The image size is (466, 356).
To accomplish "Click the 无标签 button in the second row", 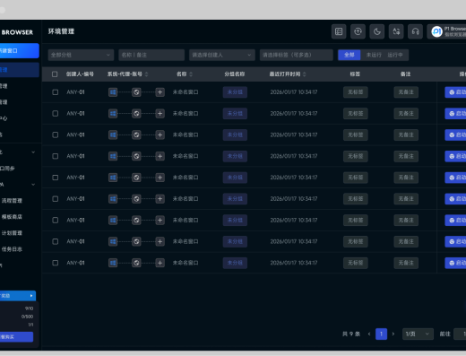I will point(356,114).
